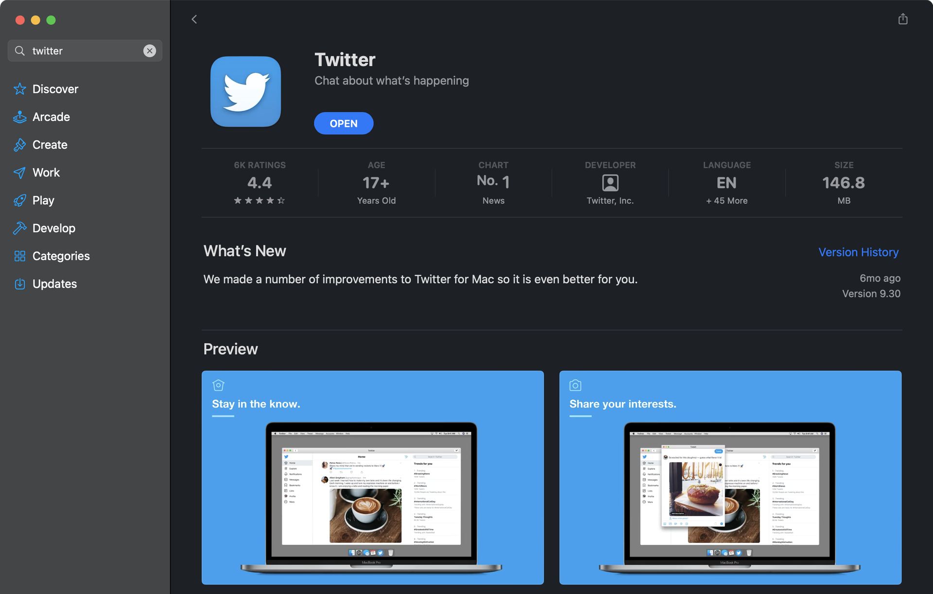Click the clear search text button
This screenshot has height=594, width=933.
150,51
